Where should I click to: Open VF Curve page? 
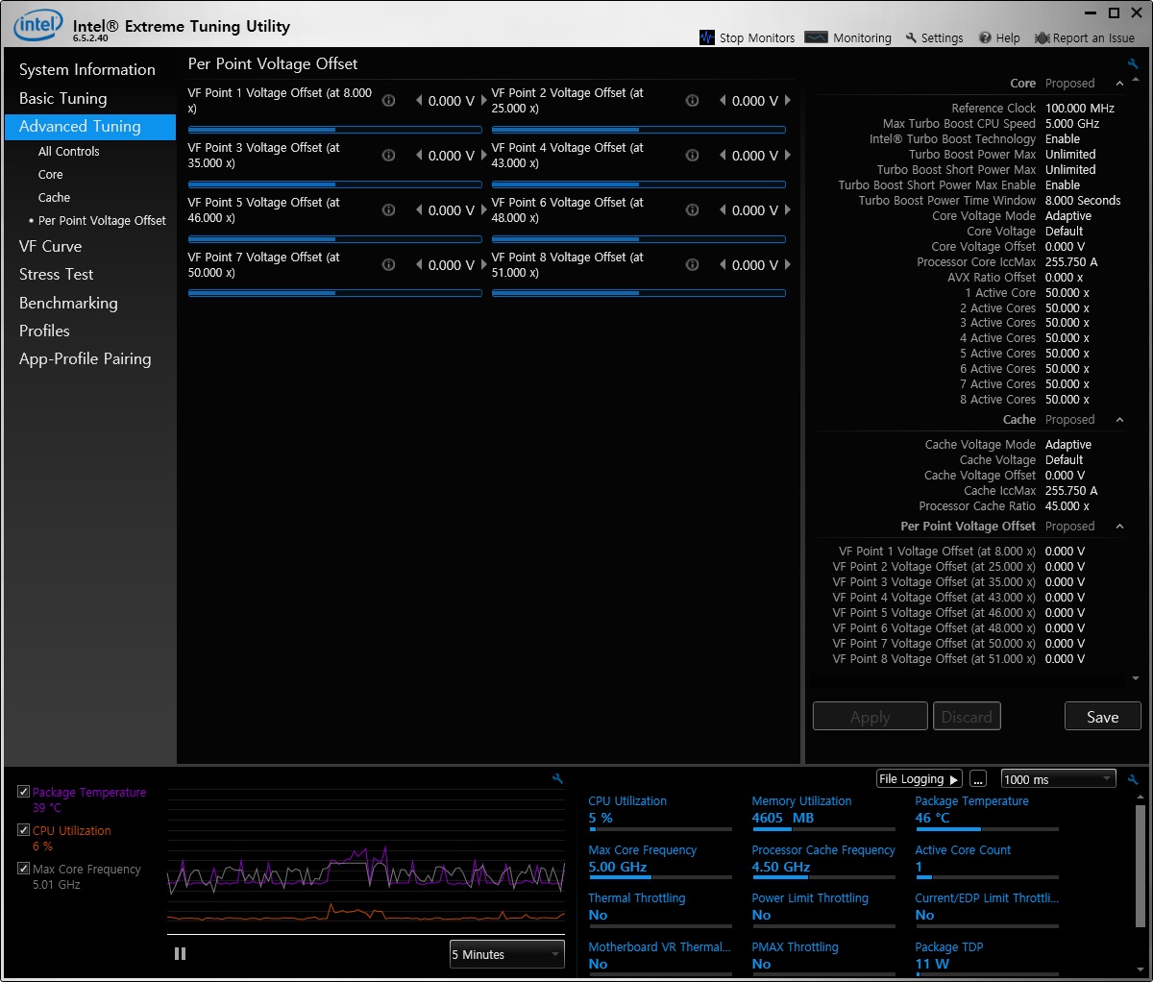tap(51, 246)
